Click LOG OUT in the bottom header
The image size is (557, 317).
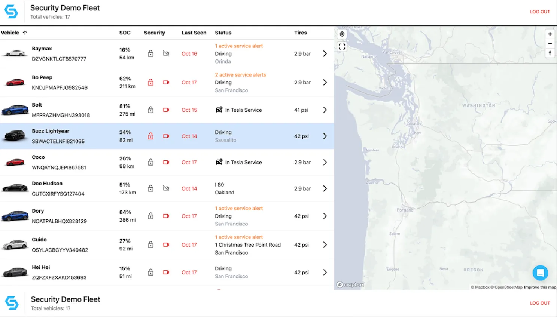pyautogui.click(x=540, y=303)
